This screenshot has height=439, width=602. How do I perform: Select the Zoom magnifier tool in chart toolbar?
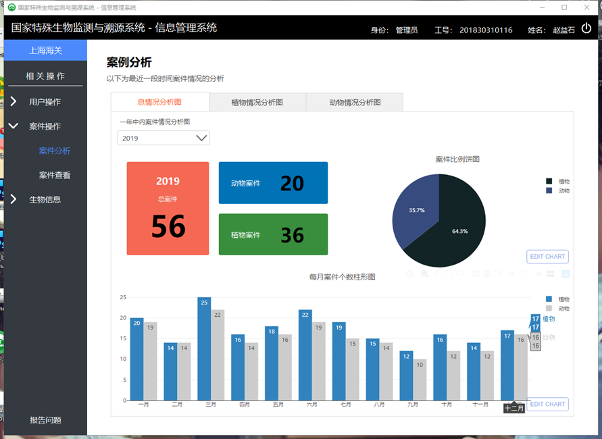coord(424,274)
